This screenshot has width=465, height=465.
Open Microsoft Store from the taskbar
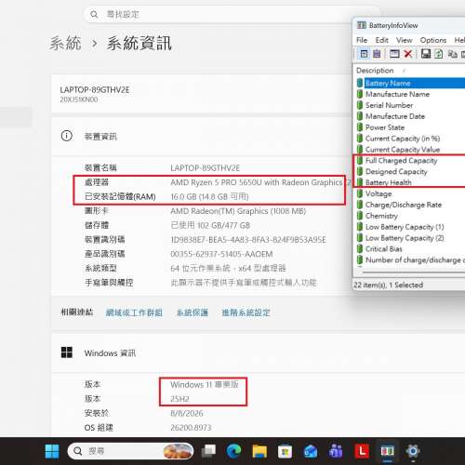pyautogui.click(x=285, y=451)
